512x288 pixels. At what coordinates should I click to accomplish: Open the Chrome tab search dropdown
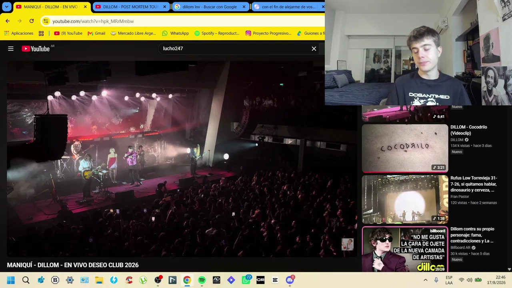click(7, 7)
